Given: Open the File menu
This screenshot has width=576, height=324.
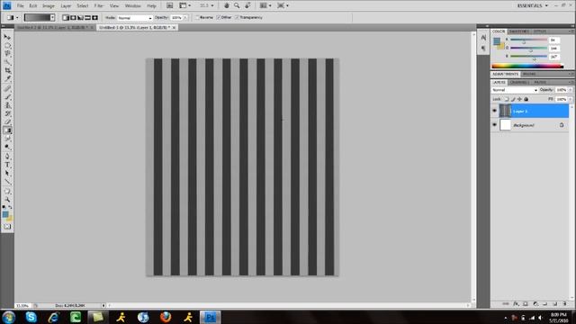Looking at the screenshot, I should click(20, 6).
